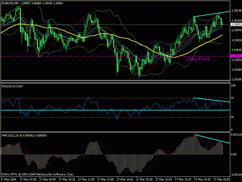This screenshot has height=182, width=242.
Task: Click MACD scale value 0.00
Action: [x=234, y=154]
